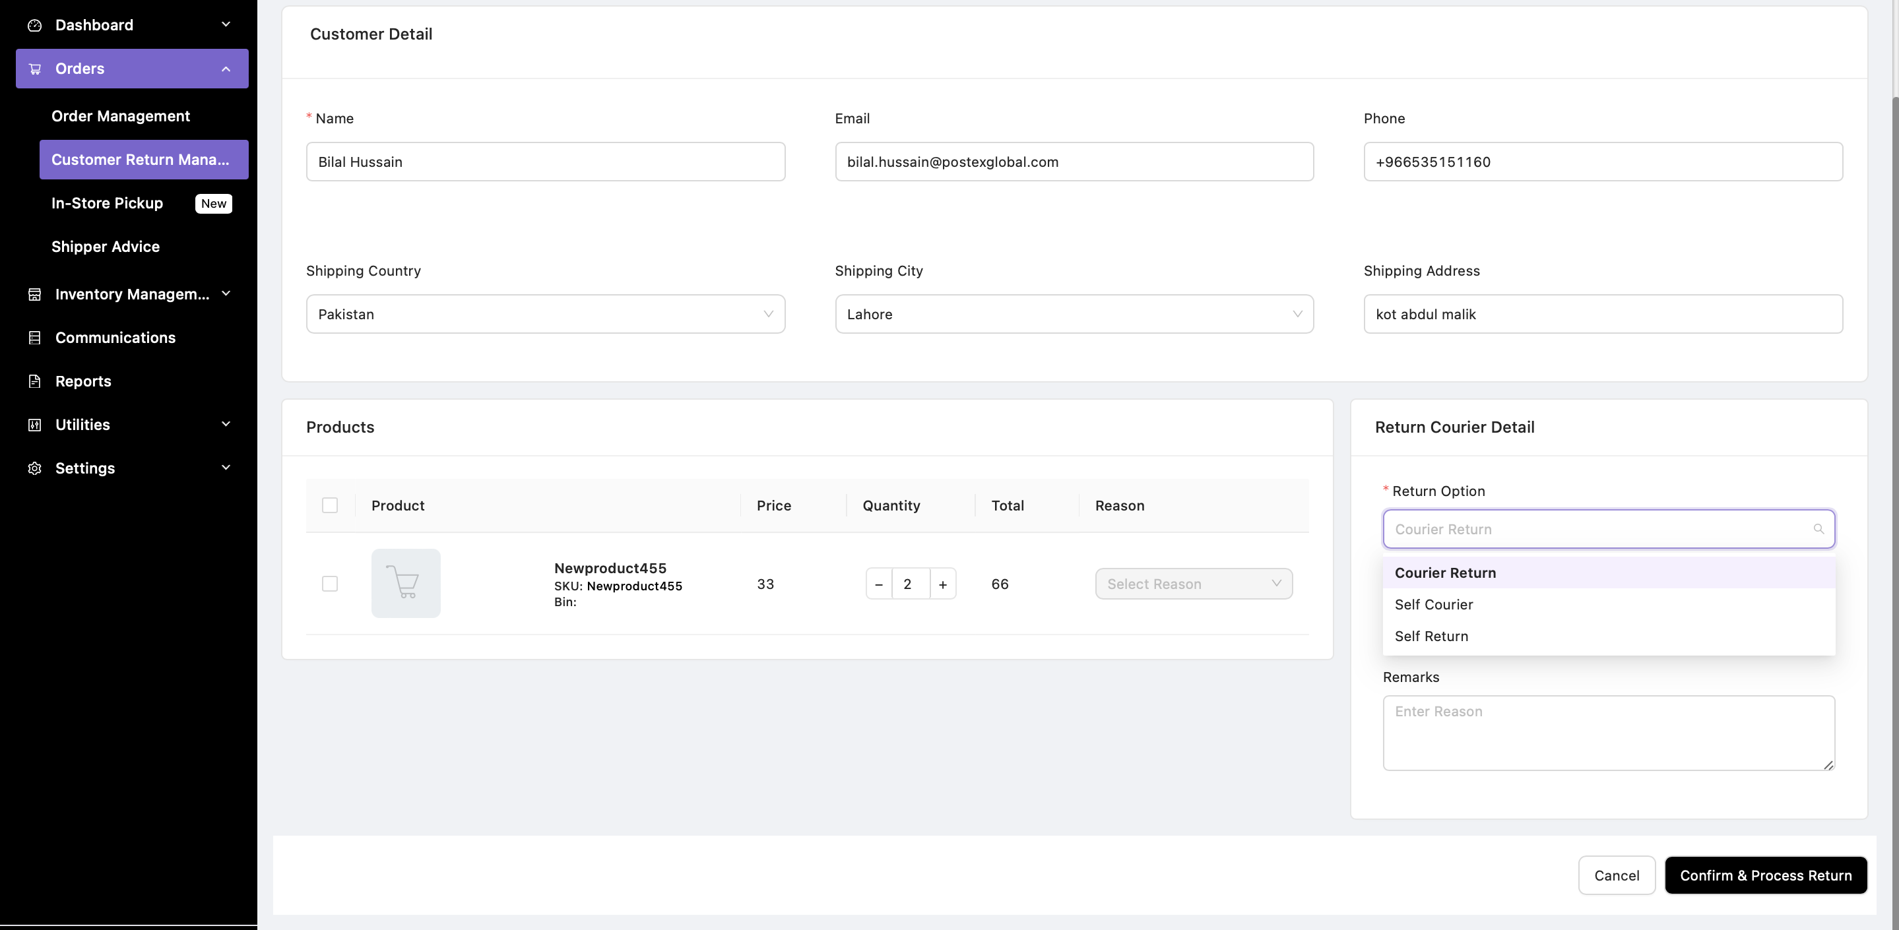Screen dimensions: 1899x930
Task: Select Self Courier option
Action: click(1609, 604)
